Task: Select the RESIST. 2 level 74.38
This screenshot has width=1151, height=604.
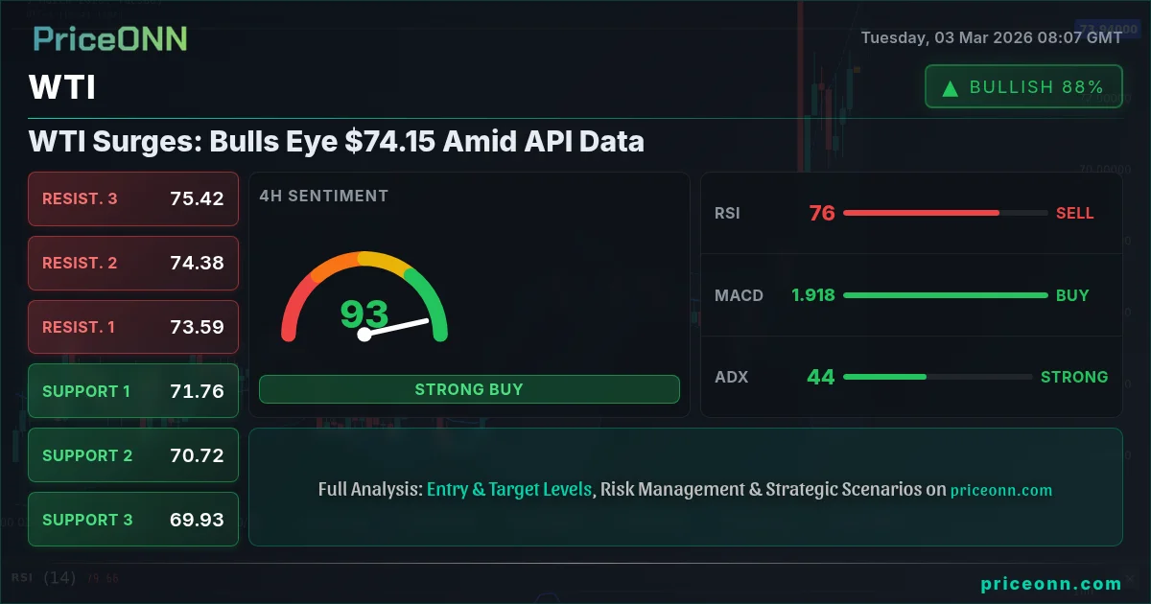Action: point(133,263)
